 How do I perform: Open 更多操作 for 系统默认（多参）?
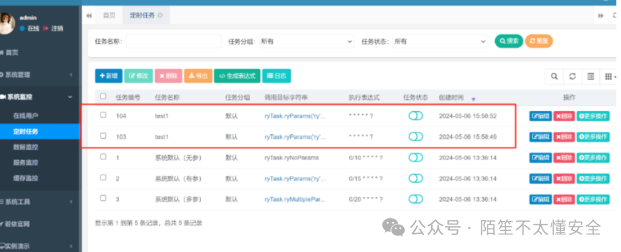(593, 199)
